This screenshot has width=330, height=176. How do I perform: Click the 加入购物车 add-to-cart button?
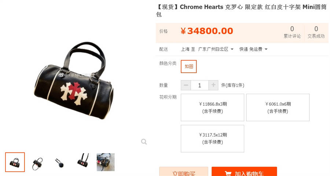[244, 172]
